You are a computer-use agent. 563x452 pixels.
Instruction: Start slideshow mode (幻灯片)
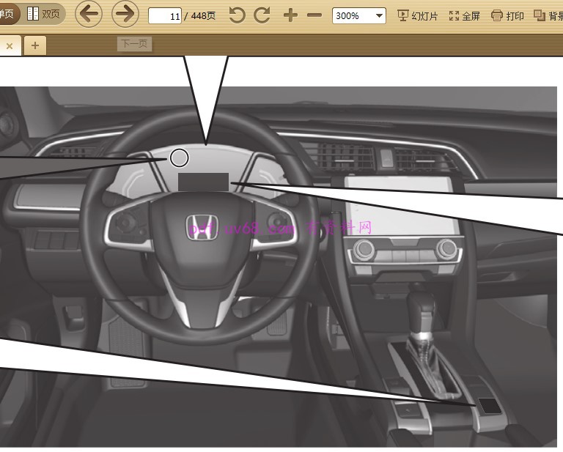417,15
